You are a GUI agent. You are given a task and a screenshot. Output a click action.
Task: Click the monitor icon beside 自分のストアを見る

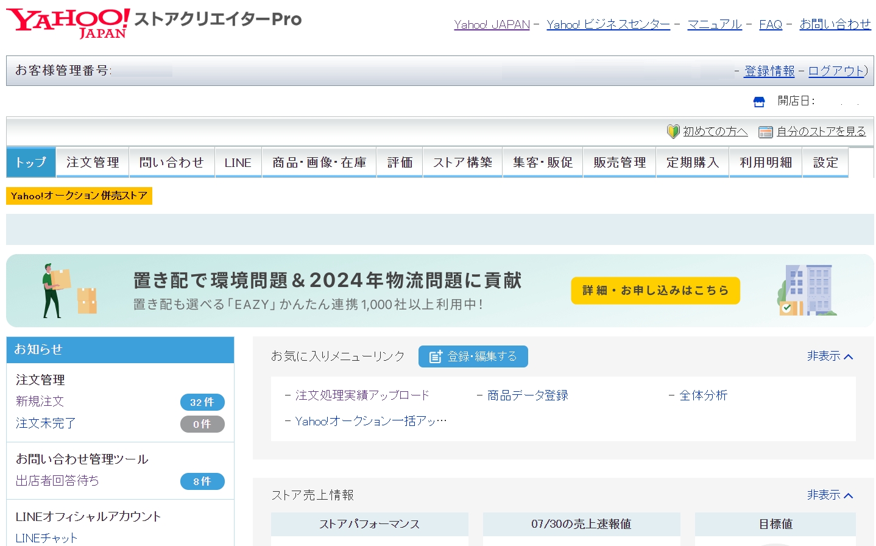click(763, 131)
